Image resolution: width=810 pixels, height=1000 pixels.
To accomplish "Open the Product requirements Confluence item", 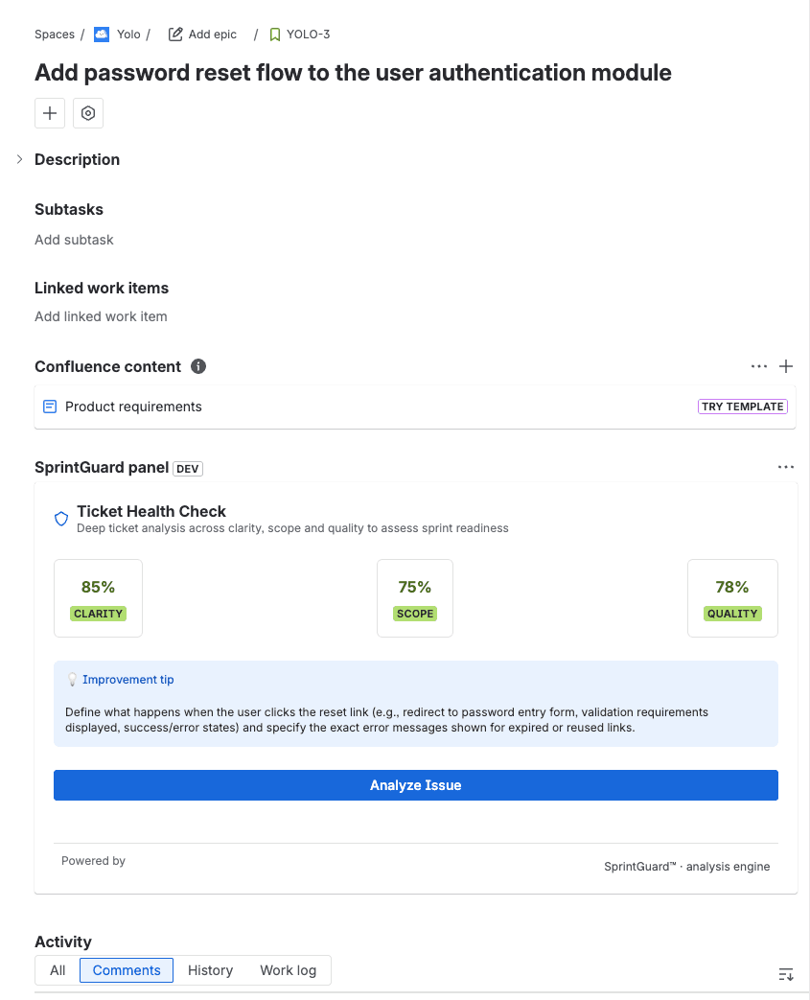I will (133, 407).
